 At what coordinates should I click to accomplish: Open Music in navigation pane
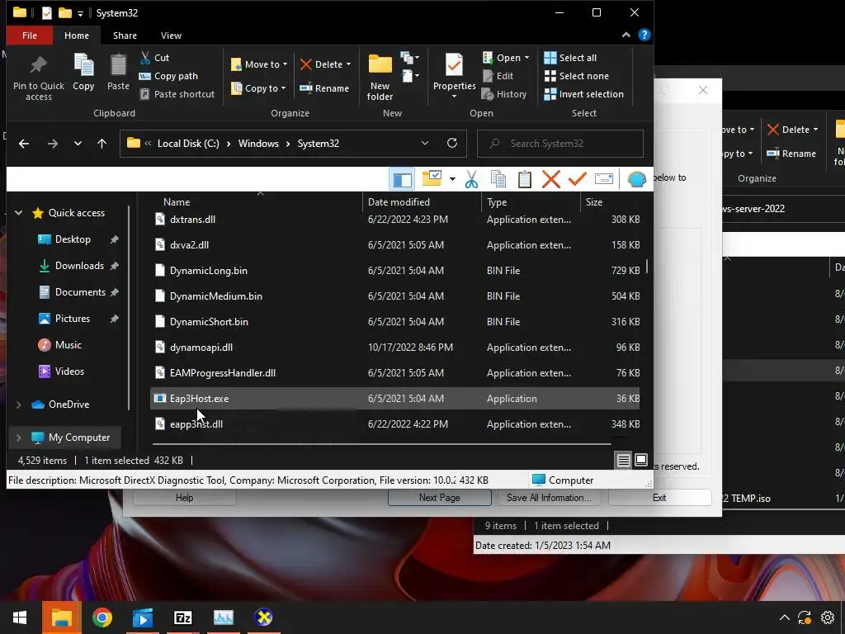(68, 345)
